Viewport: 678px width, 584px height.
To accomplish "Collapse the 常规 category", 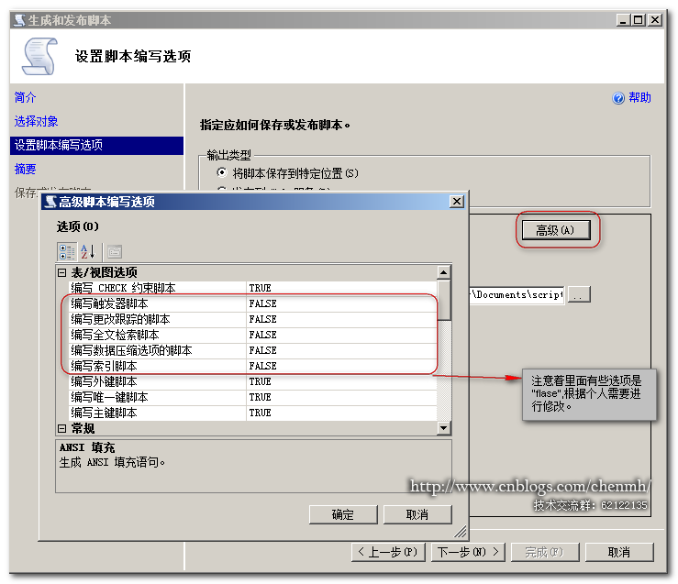I will coord(62,428).
